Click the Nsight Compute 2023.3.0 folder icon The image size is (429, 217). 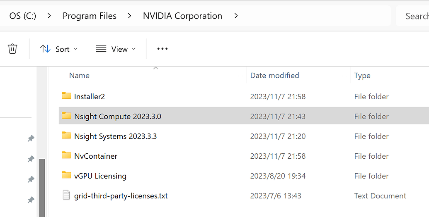[x=66, y=116]
